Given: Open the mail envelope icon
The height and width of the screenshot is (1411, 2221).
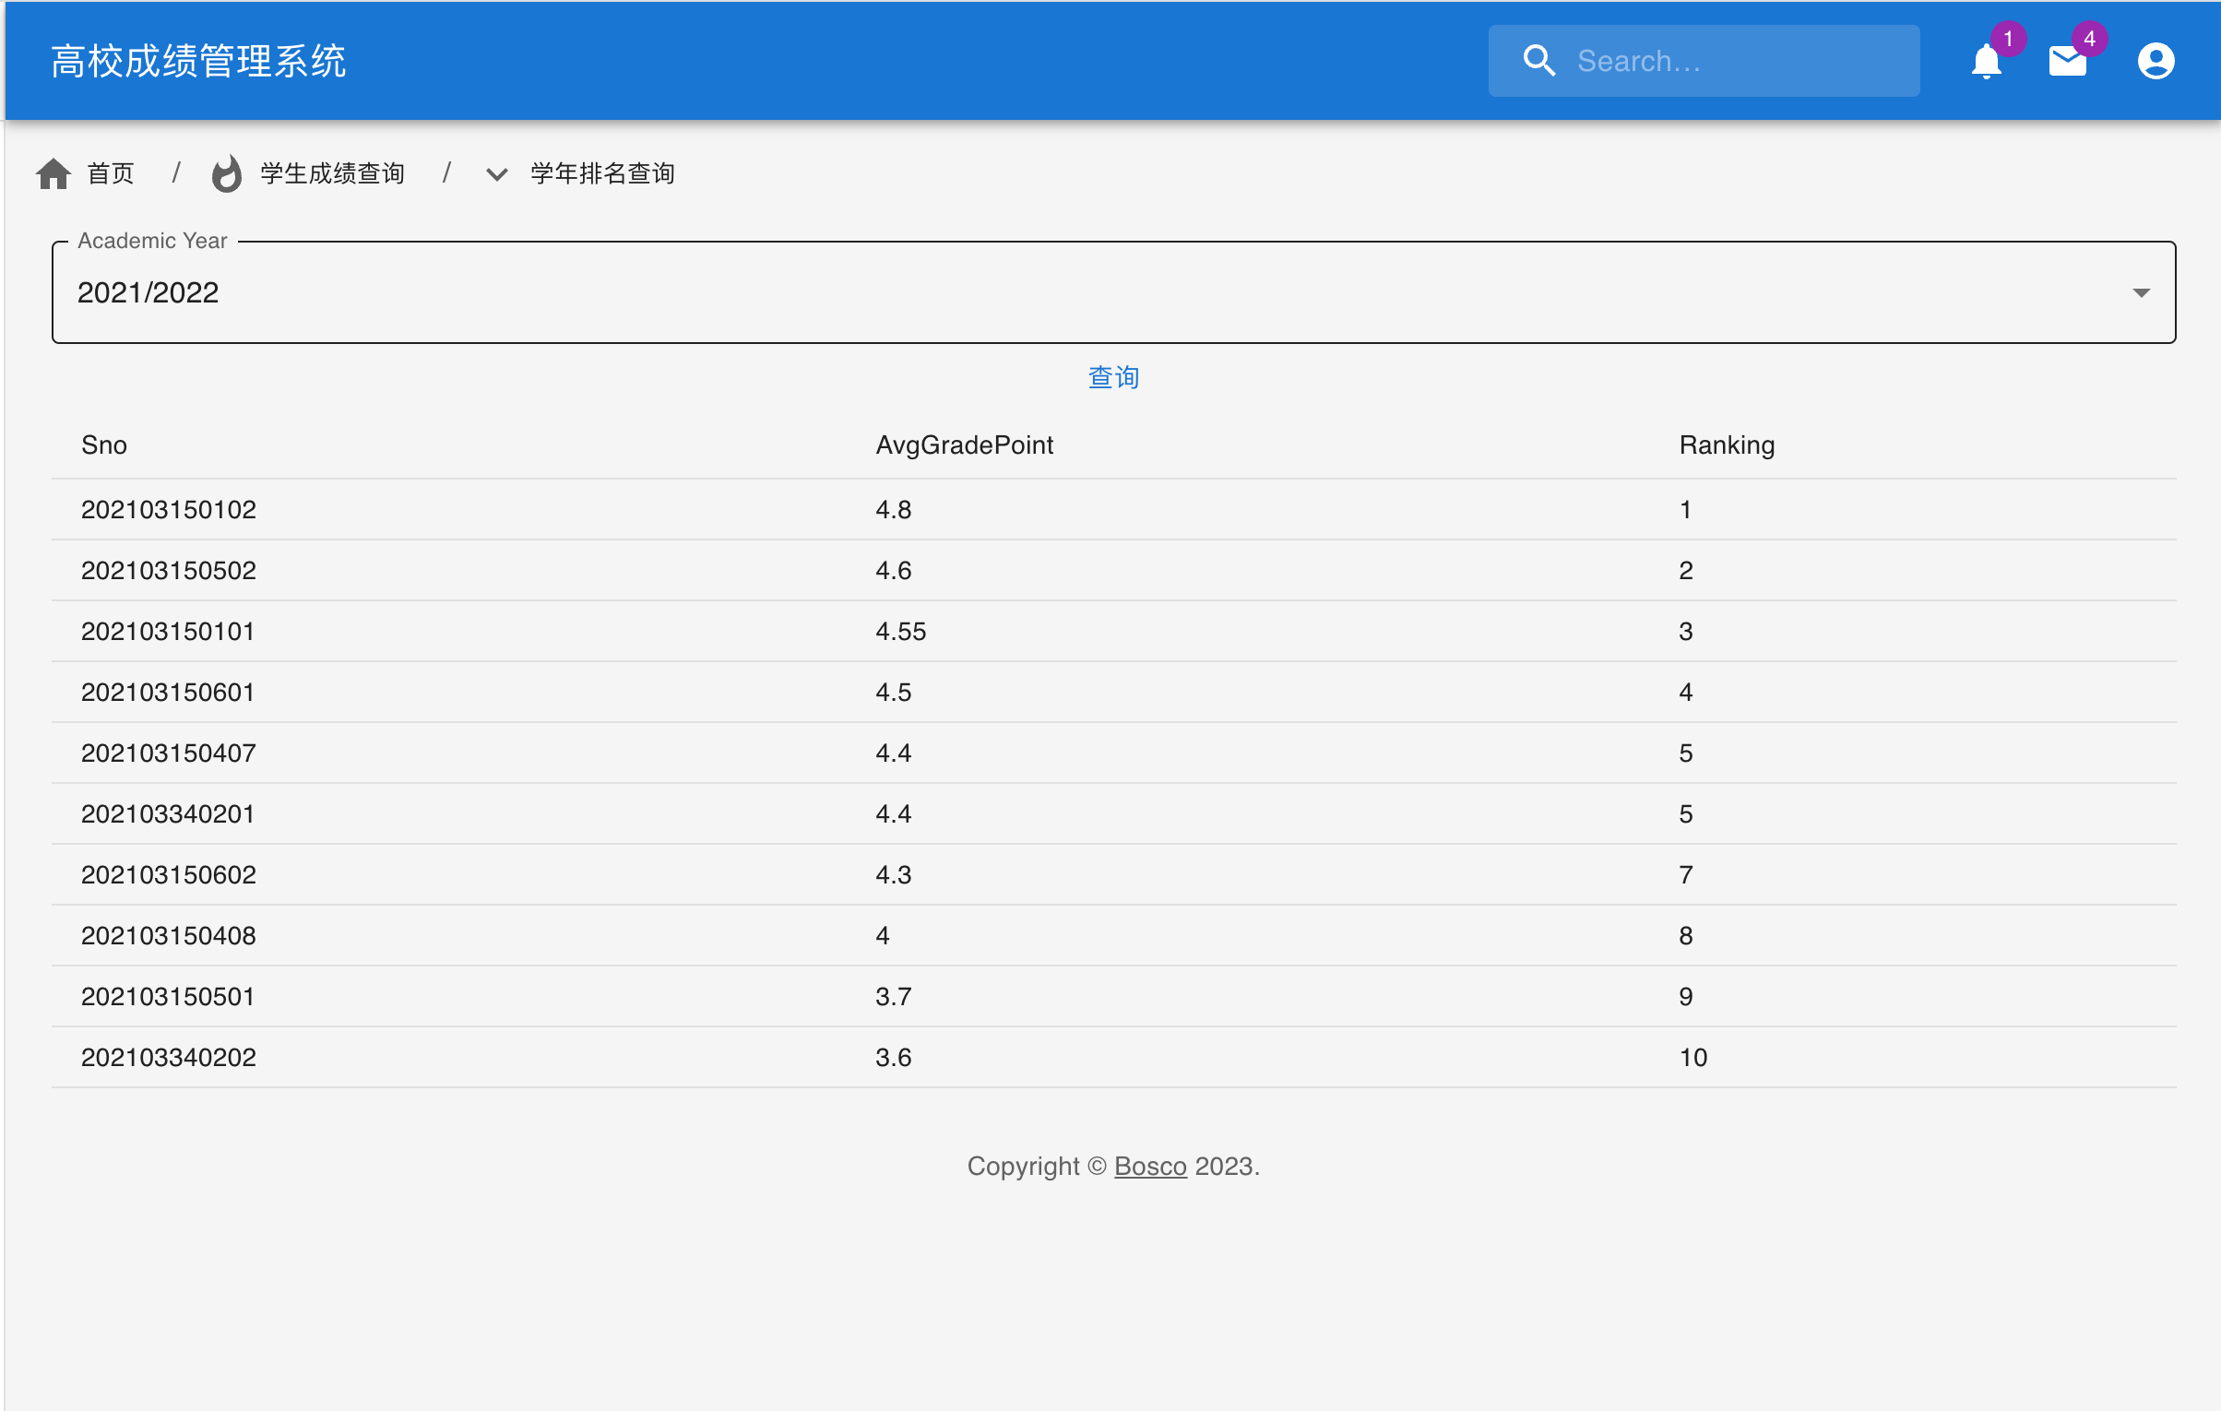Looking at the screenshot, I should pyautogui.click(x=2067, y=63).
